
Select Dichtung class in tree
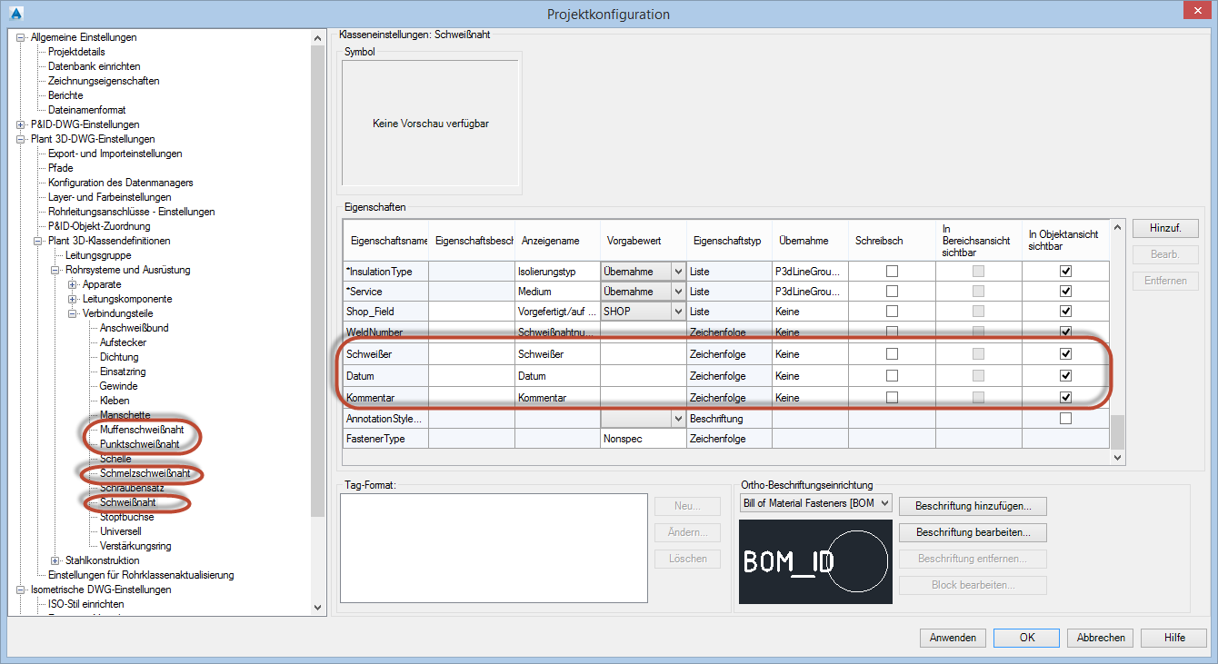pyautogui.click(x=119, y=357)
